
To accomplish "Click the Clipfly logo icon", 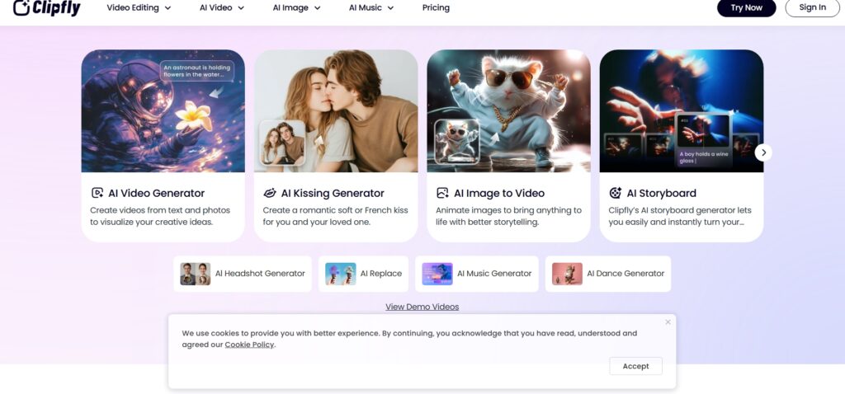I will [21, 7].
